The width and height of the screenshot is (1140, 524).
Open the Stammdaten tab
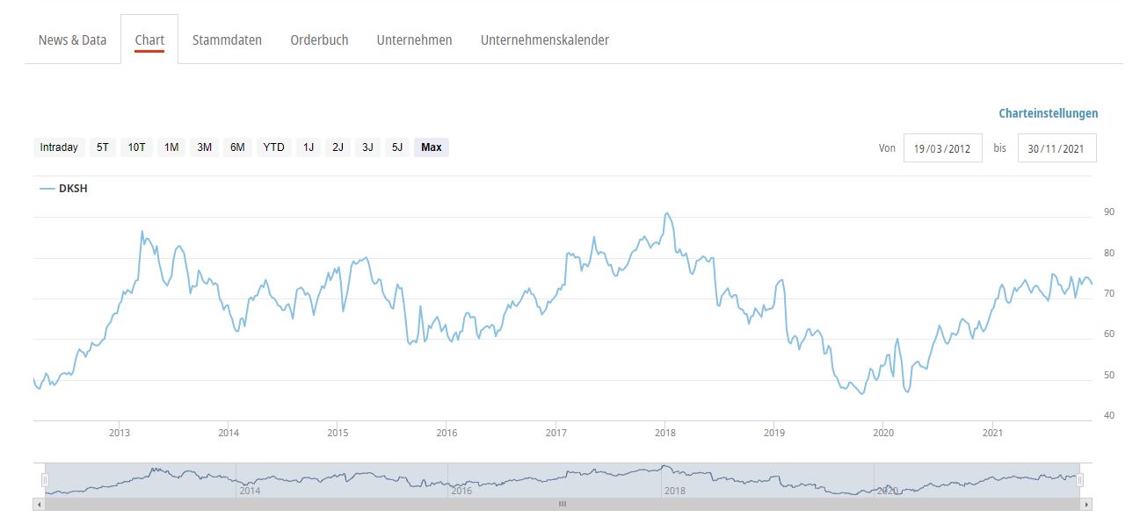[x=227, y=40]
